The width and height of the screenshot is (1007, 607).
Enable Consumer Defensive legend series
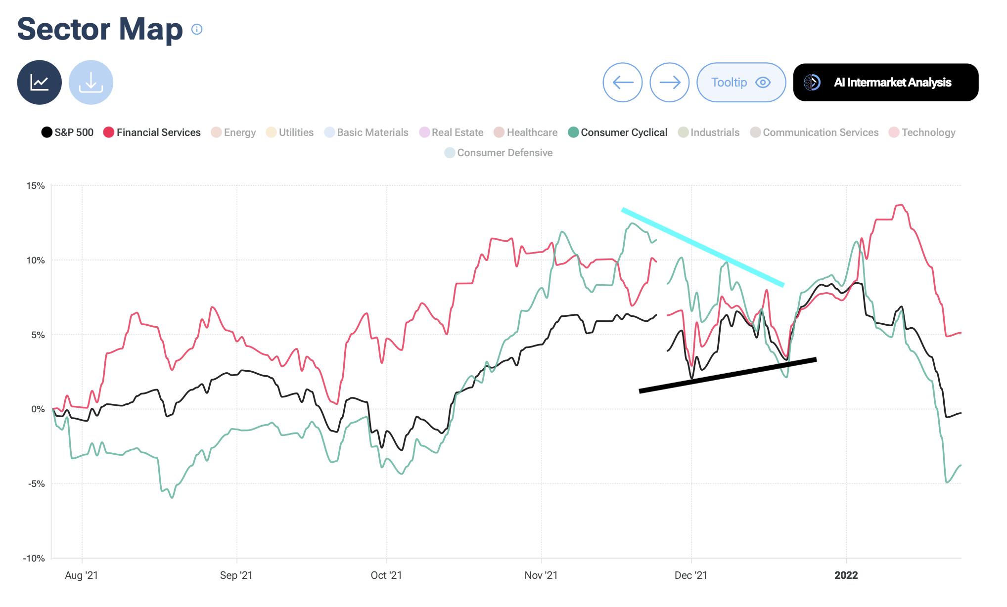tap(499, 153)
